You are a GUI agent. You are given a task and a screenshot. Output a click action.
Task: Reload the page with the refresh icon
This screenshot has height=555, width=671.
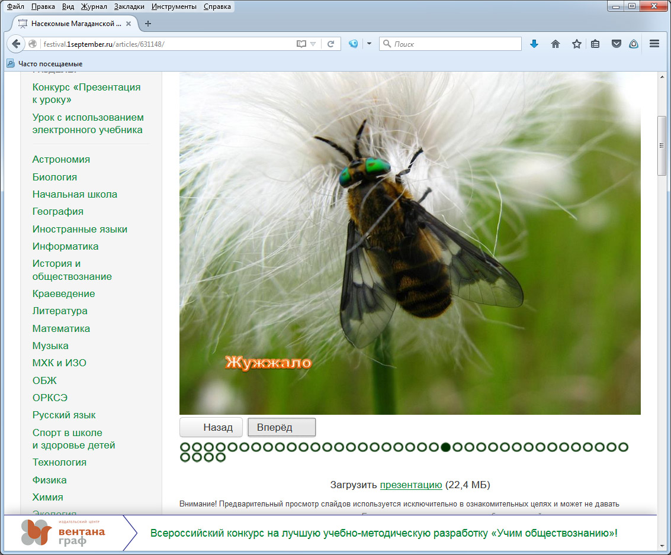click(x=331, y=44)
